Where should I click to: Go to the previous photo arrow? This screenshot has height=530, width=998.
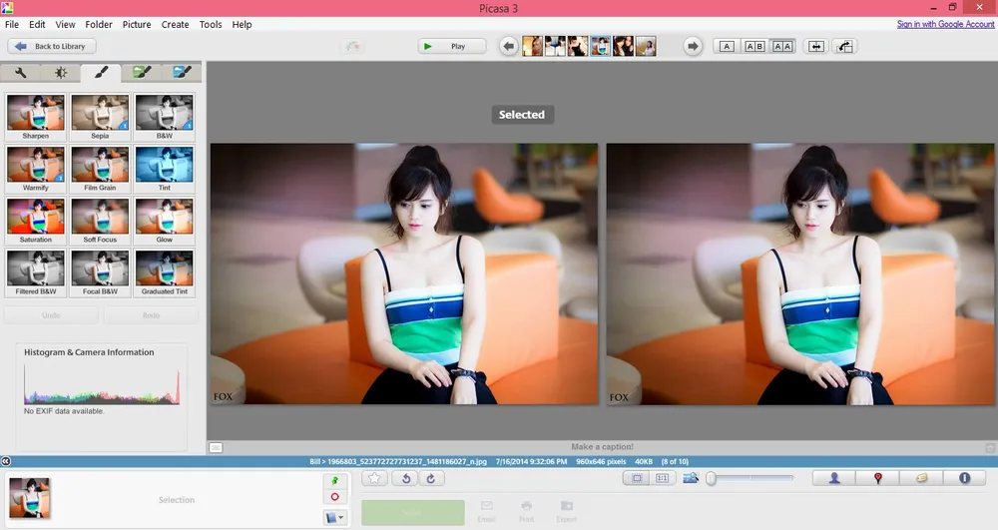[508, 47]
